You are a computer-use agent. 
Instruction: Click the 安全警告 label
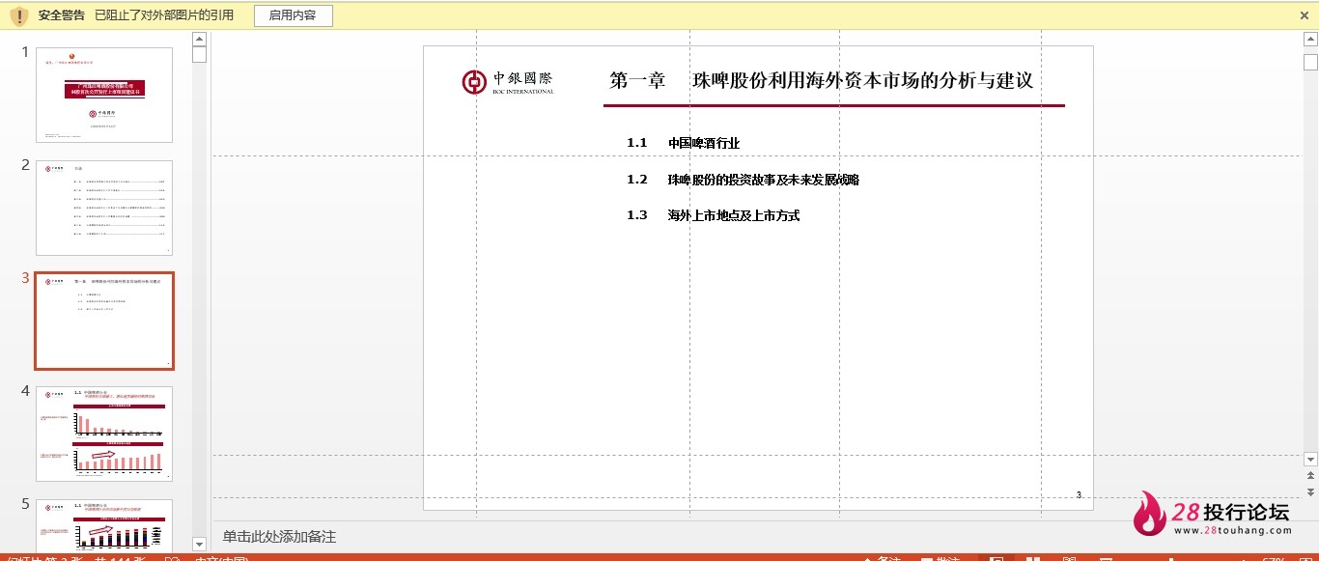62,15
